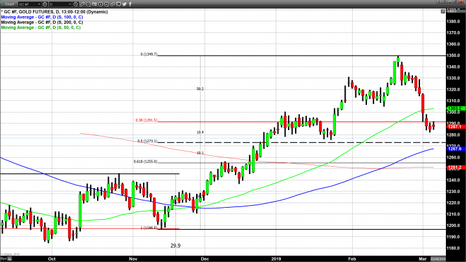The height and width of the screenshot is (262, 466).
Task: Select the 100-period Moving Average label
Action: point(42,17)
